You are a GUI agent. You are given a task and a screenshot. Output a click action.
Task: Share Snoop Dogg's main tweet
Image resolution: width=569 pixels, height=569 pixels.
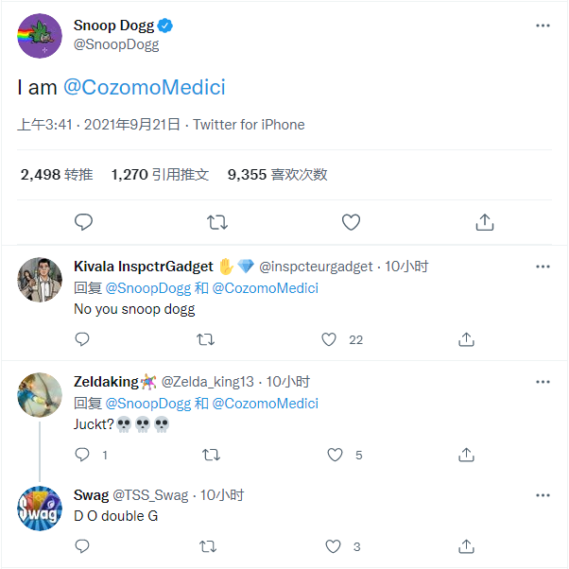[485, 222]
